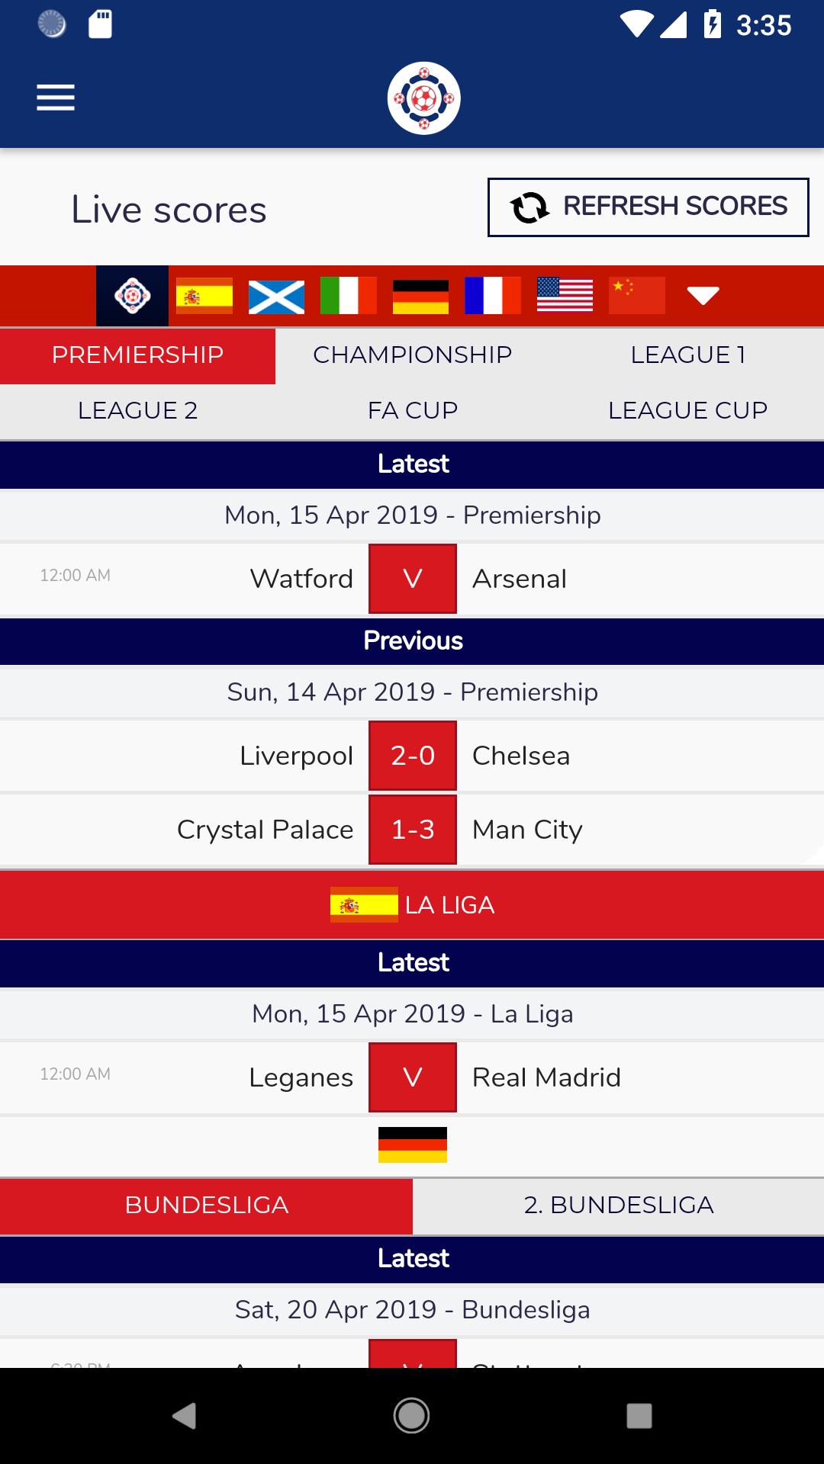
Task: Open the Watford v Arsenal fixture
Action: click(412, 579)
